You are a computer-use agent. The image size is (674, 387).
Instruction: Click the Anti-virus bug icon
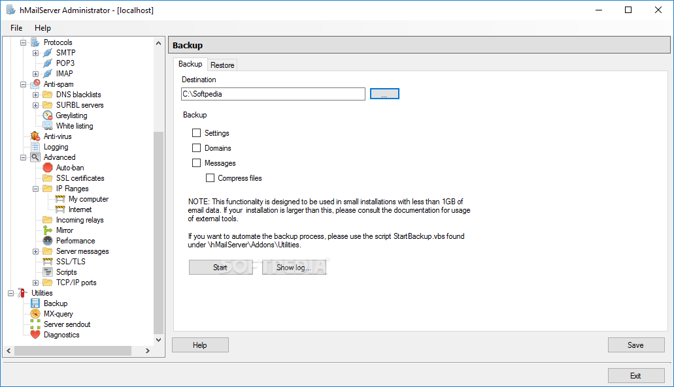click(x=35, y=136)
